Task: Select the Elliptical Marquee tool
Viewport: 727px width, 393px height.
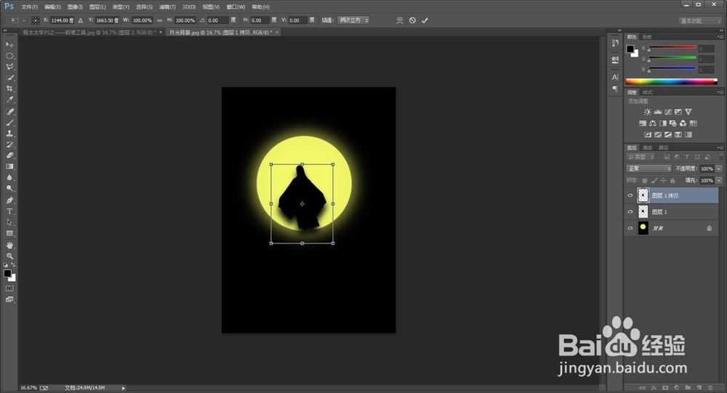Action: 9,56
